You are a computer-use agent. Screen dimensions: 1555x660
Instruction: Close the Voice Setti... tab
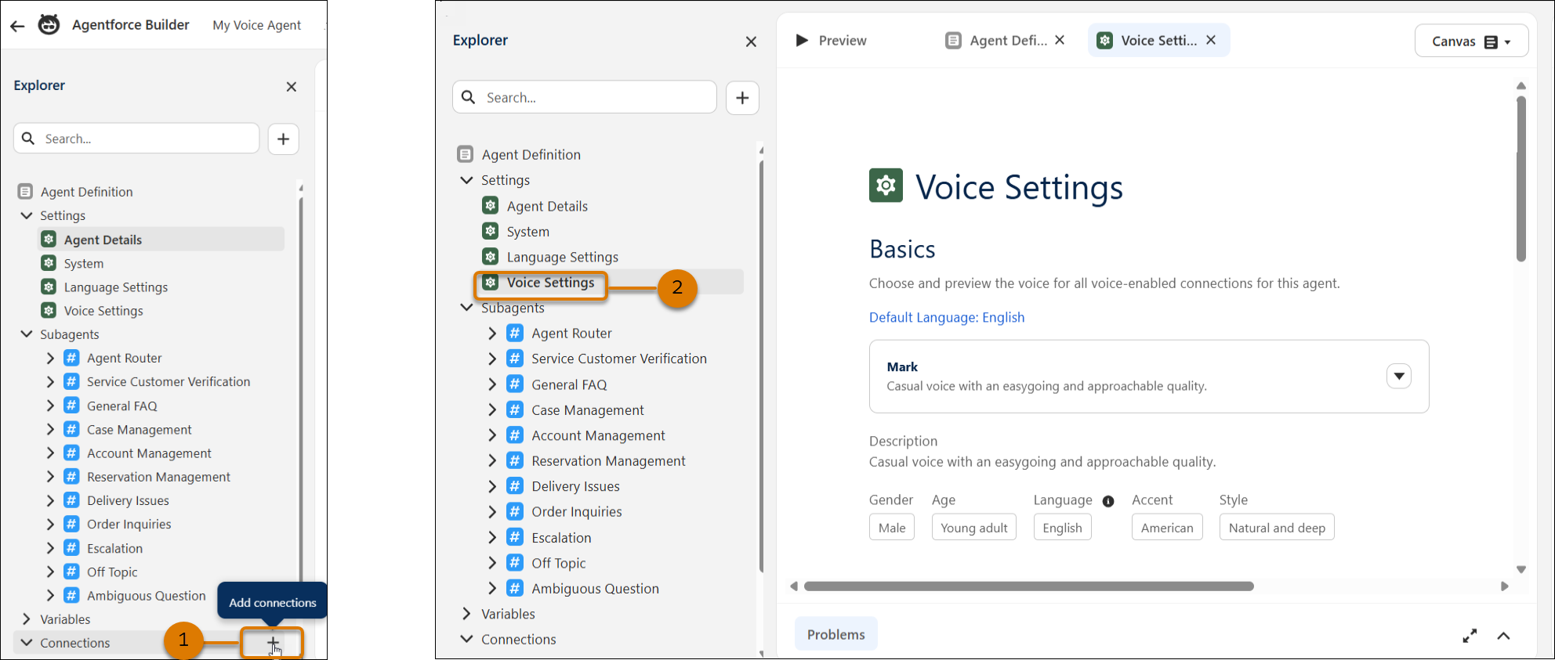(1211, 40)
